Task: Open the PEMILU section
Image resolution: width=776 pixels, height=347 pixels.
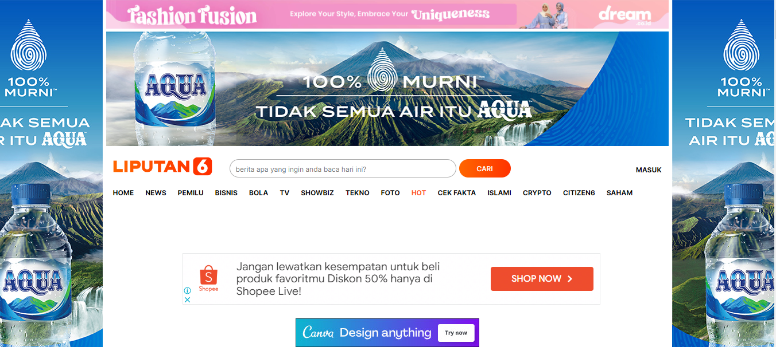Action: point(191,193)
